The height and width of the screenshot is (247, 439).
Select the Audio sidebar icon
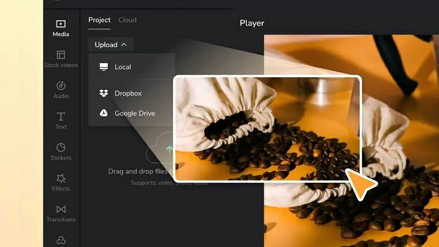pyautogui.click(x=61, y=90)
